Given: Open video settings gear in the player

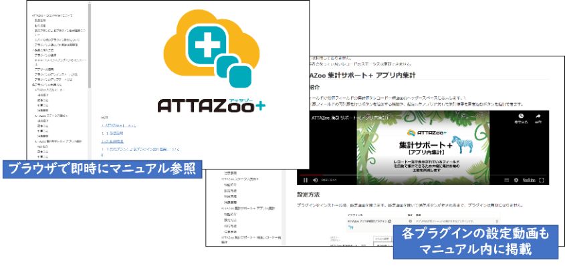Looking at the screenshot, I should tap(516, 180).
